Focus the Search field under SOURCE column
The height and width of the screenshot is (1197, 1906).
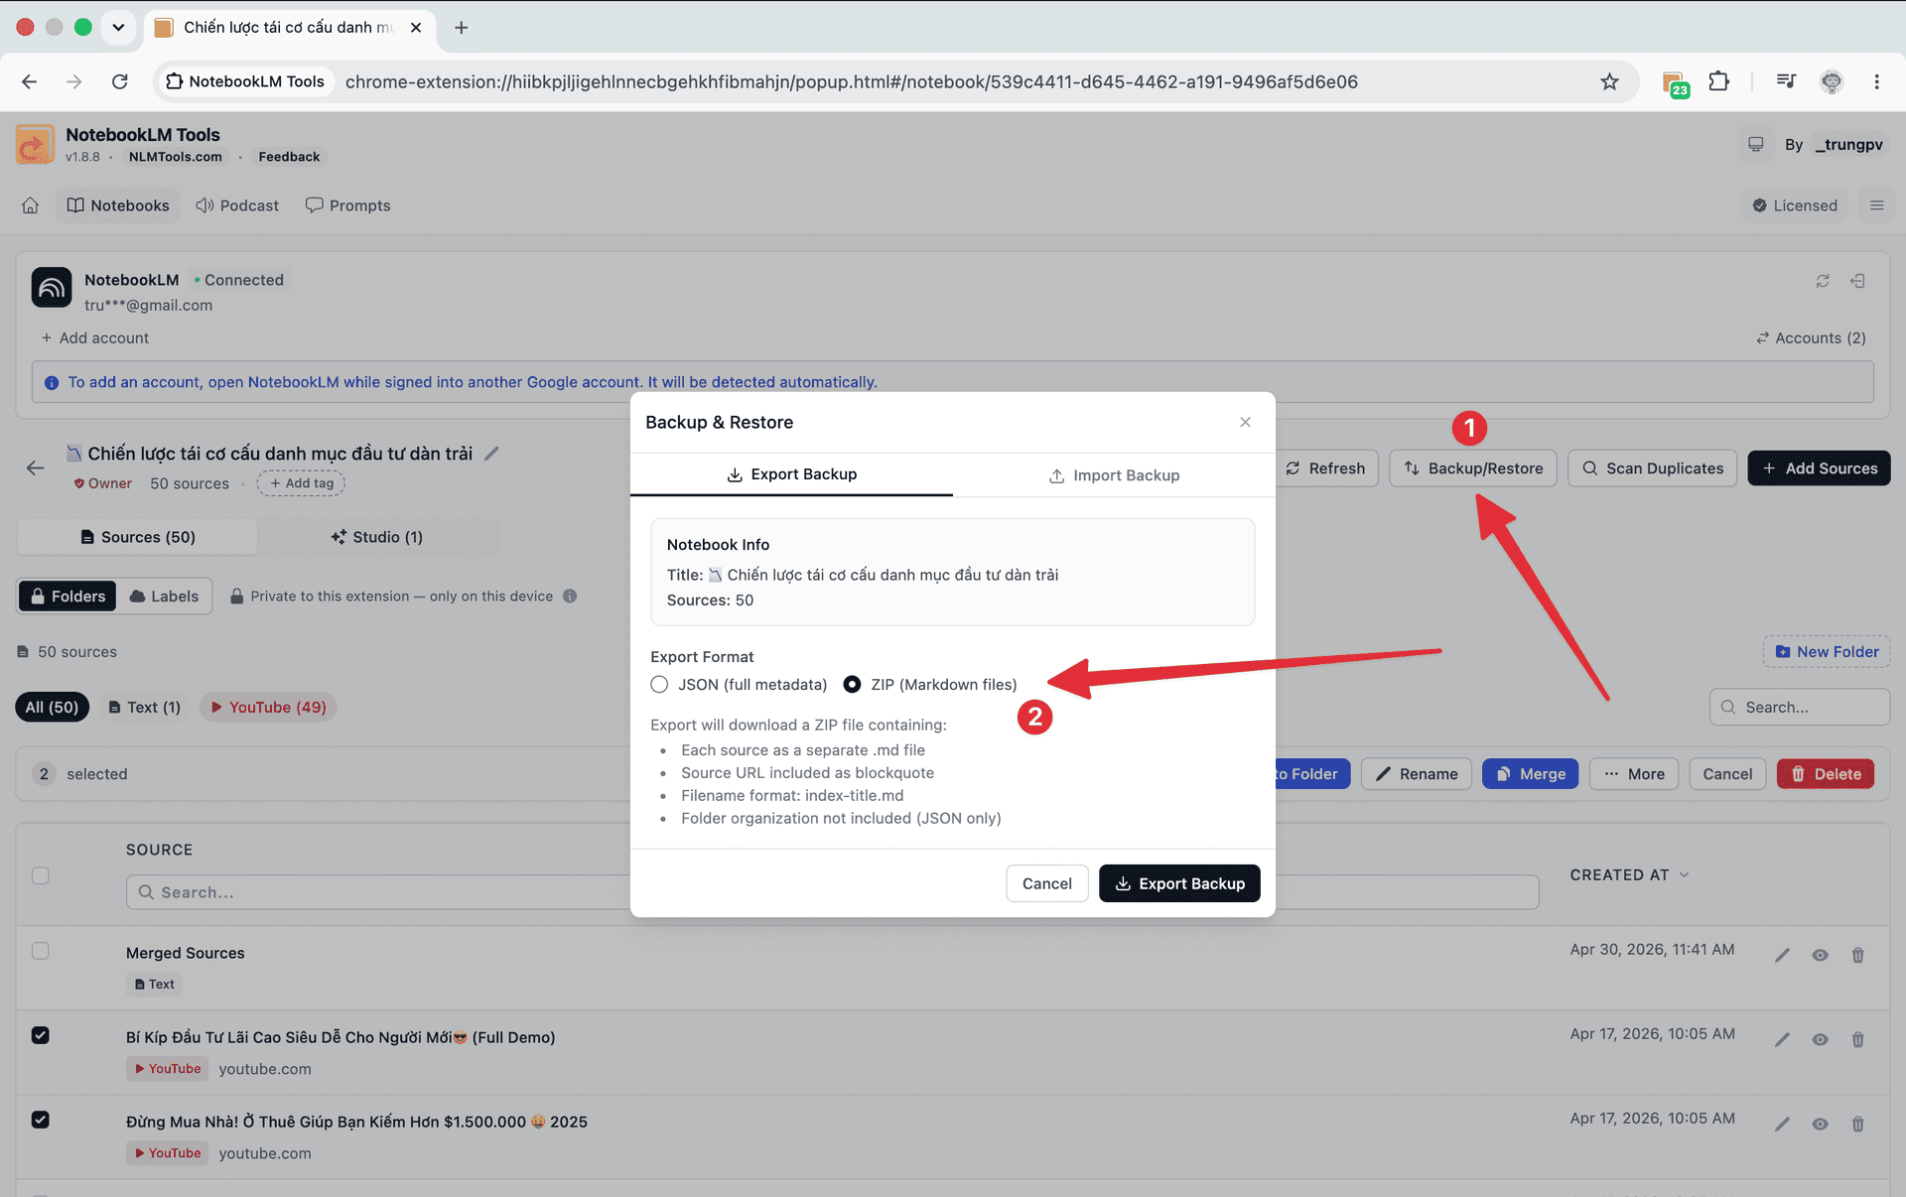point(832,892)
